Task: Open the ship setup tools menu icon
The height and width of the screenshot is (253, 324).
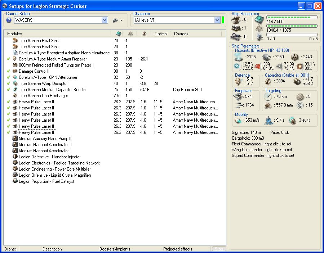Action: point(117,20)
